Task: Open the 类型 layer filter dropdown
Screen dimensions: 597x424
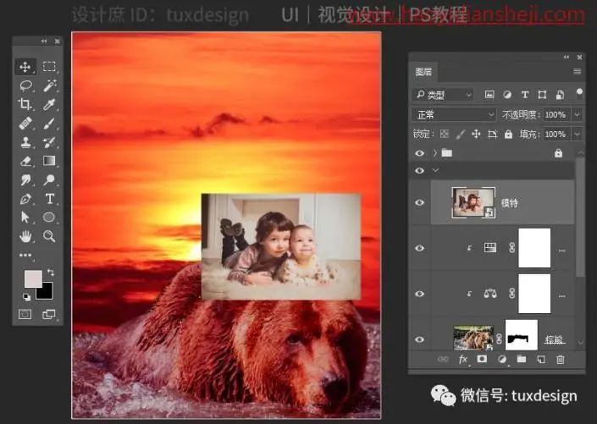Action: point(442,95)
